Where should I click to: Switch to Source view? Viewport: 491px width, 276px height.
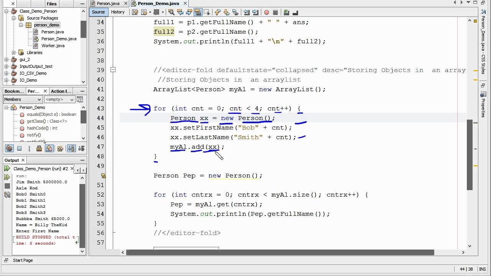coord(99,12)
